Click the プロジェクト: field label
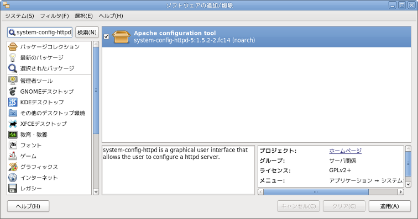 (x=278, y=151)
